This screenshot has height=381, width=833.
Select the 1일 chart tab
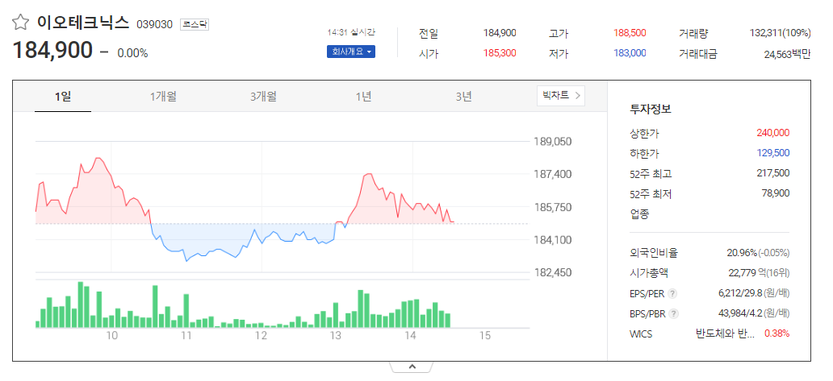tap(63, 97)
